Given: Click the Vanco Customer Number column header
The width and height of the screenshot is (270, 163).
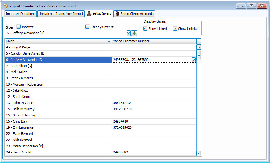Looking at the screenshot, I should 154,41.
